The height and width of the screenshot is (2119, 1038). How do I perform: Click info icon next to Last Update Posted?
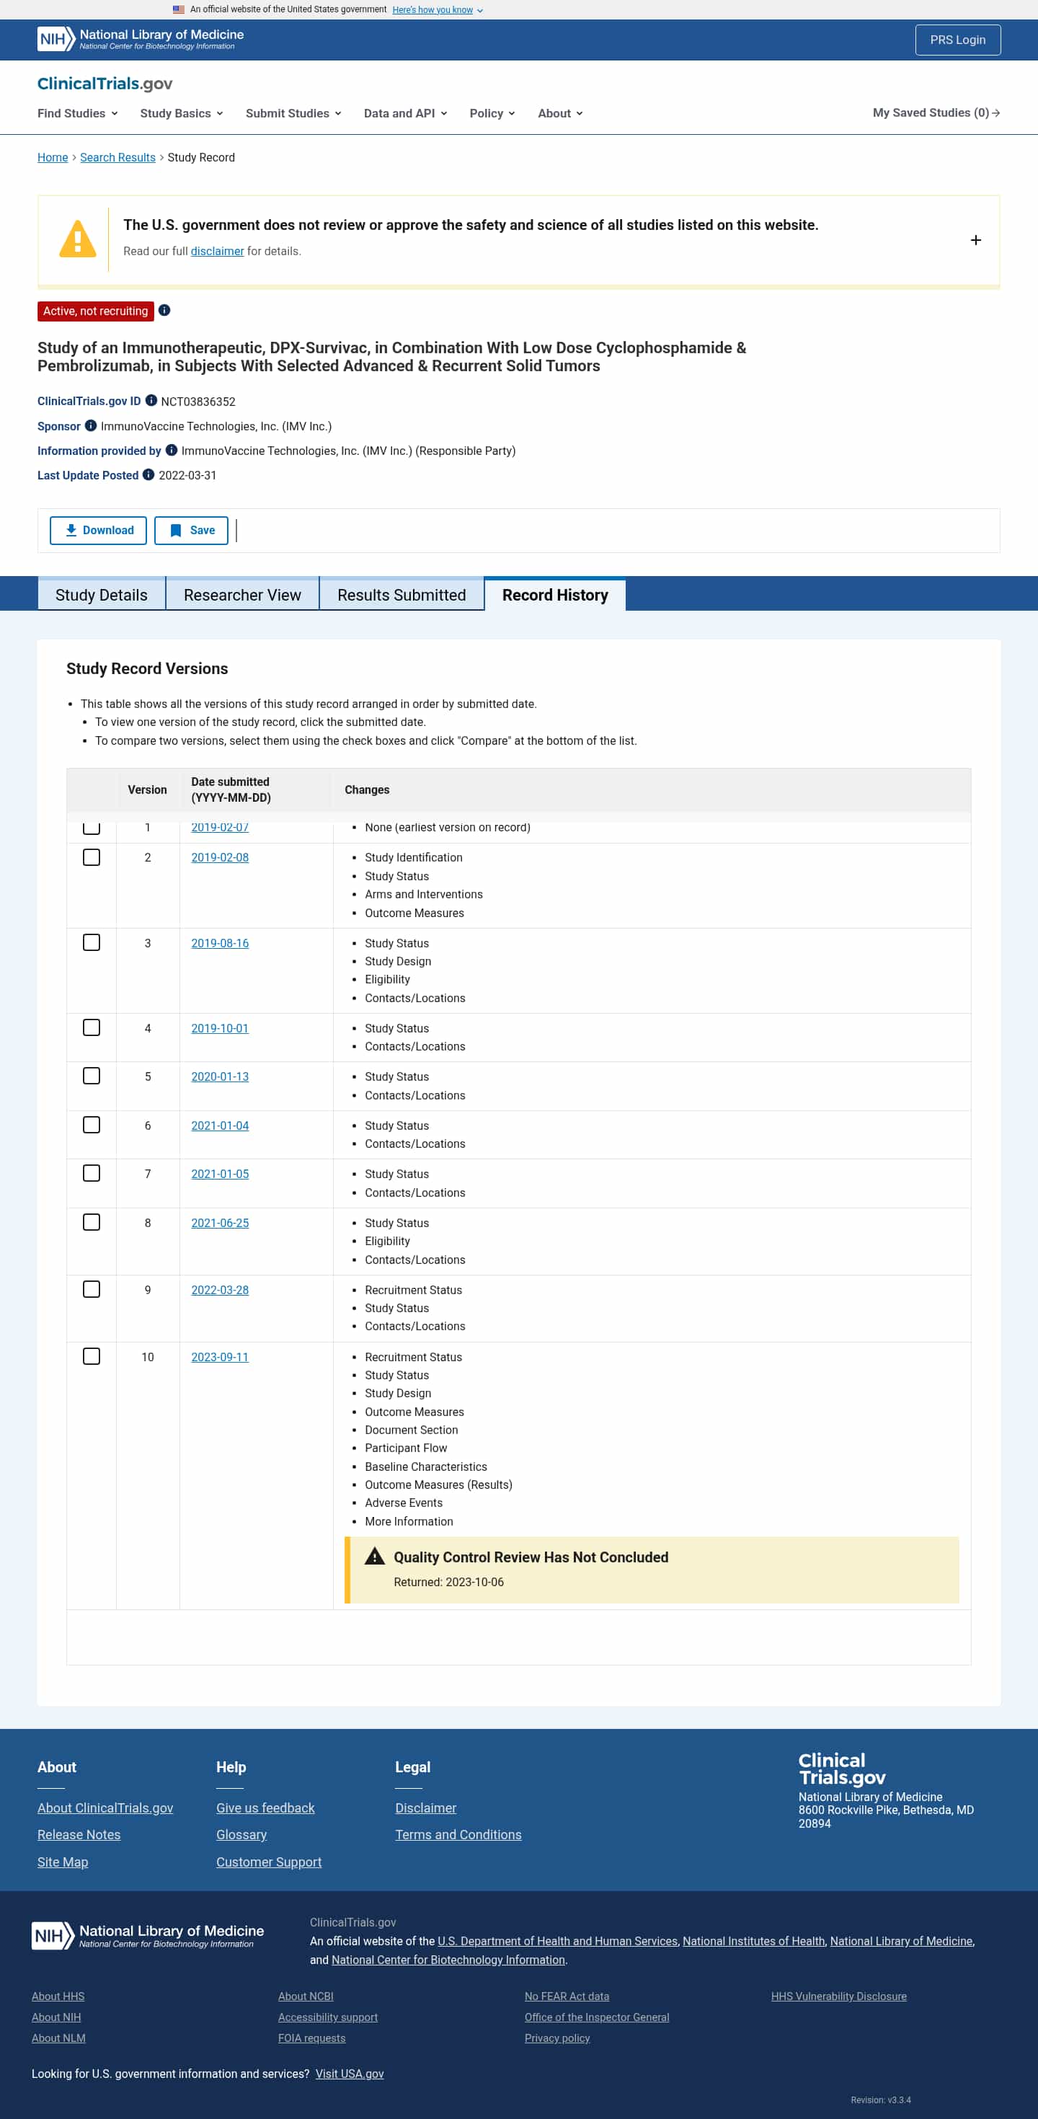coord(148,474)
